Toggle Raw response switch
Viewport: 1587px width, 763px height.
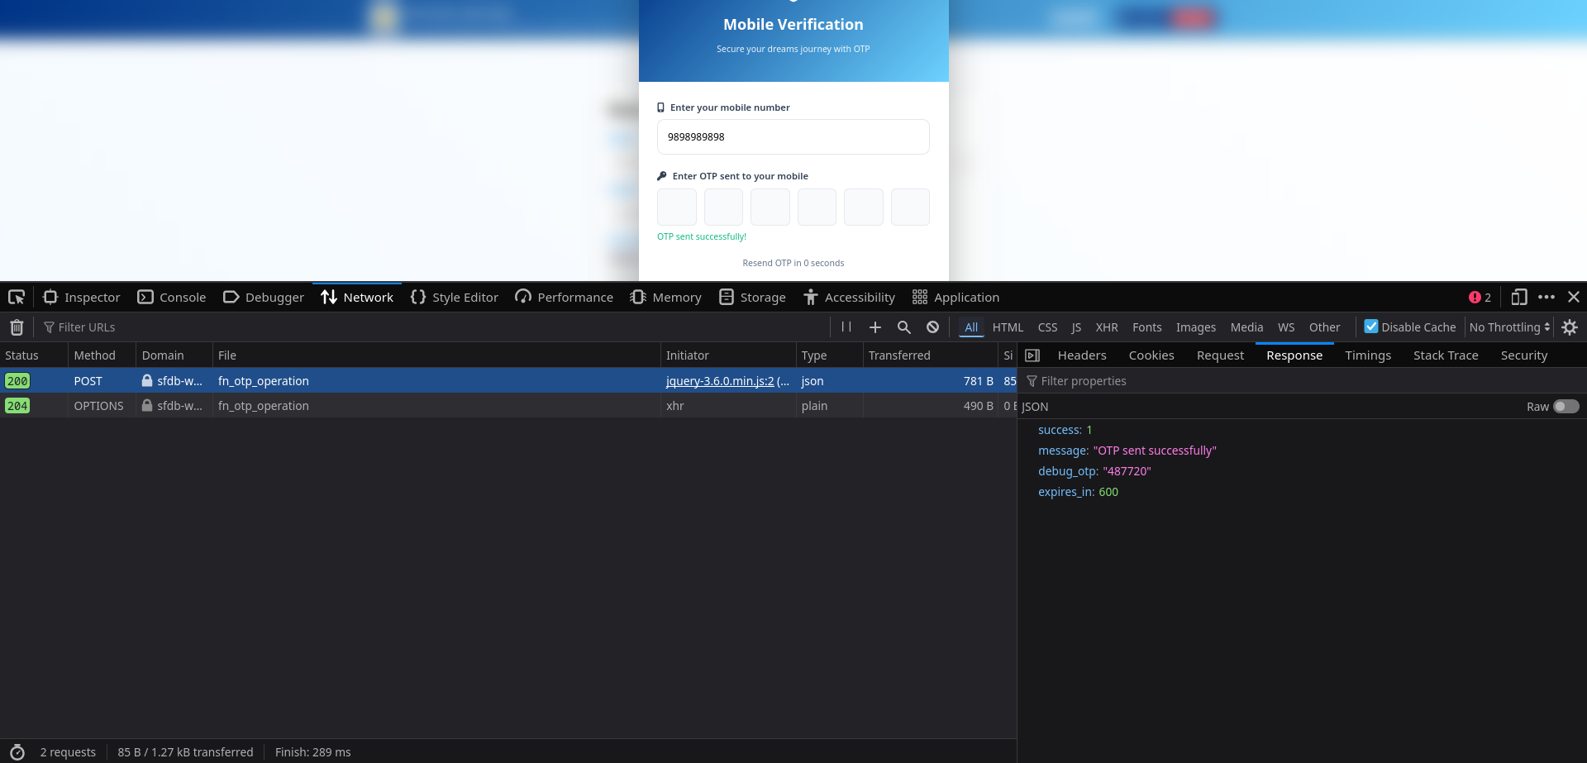click(x=1566, y=407)
